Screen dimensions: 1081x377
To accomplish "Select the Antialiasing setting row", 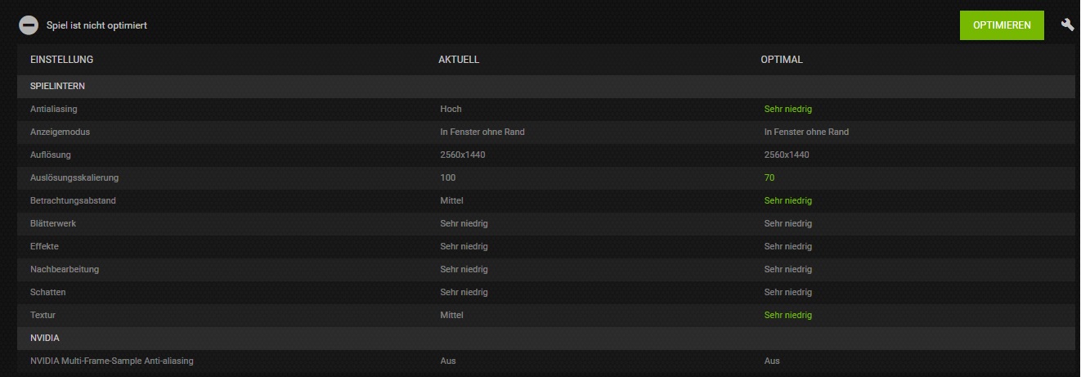I will pos(546,109).
